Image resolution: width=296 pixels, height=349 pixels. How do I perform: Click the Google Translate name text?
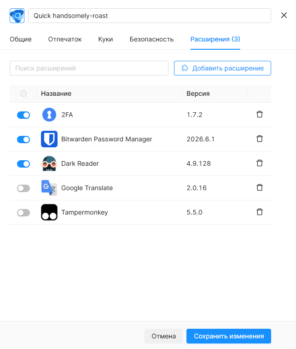87,188
